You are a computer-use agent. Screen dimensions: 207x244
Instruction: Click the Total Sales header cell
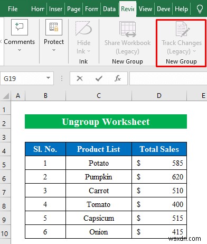[159, 149]
